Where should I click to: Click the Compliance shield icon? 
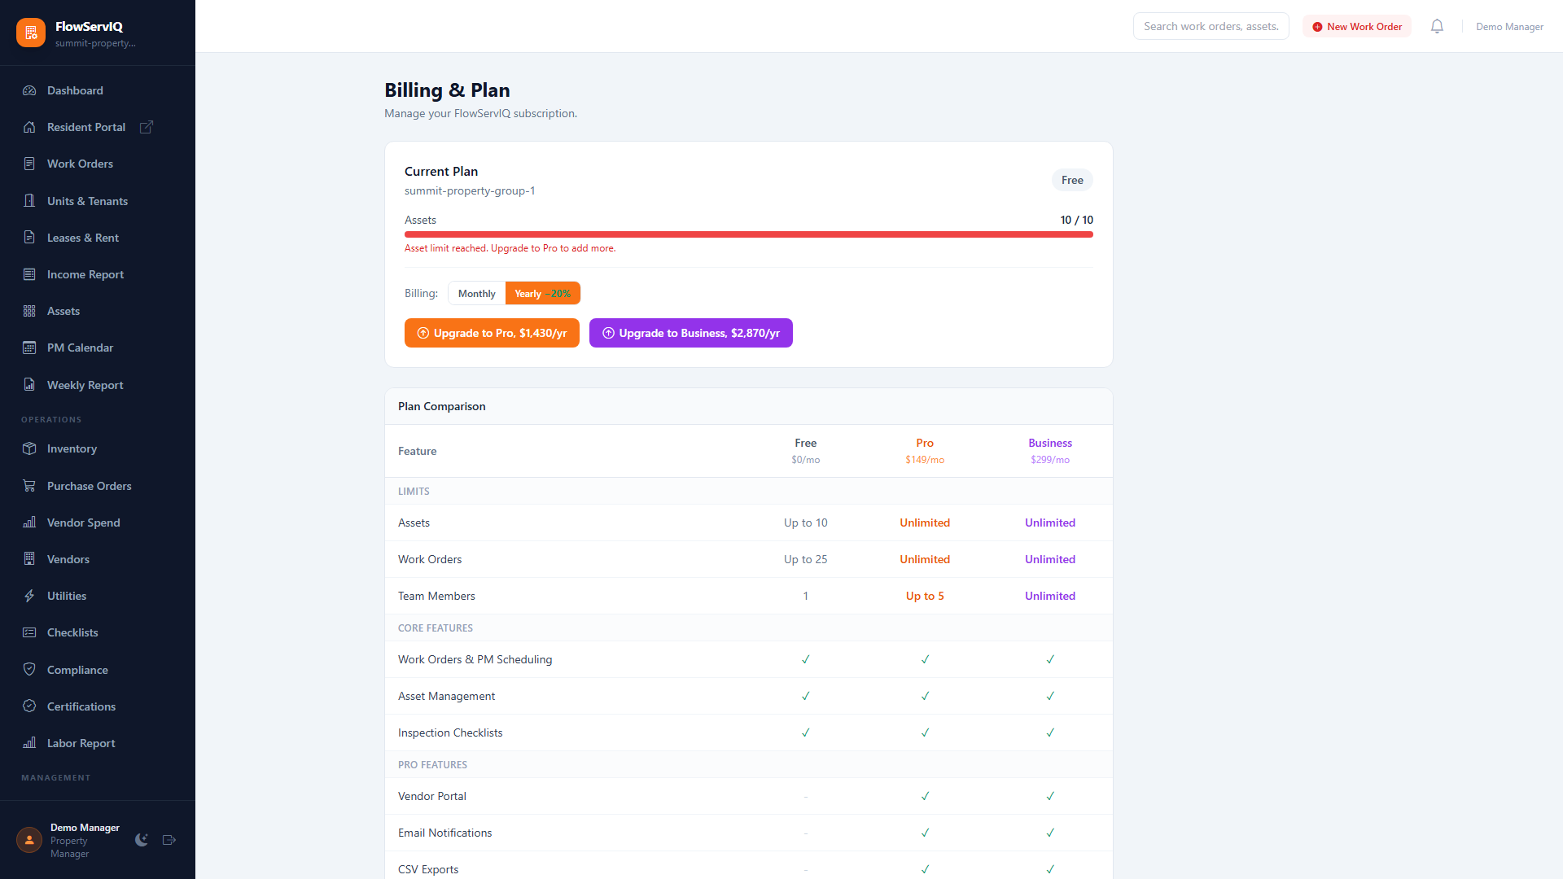click(x=29, y=669)
